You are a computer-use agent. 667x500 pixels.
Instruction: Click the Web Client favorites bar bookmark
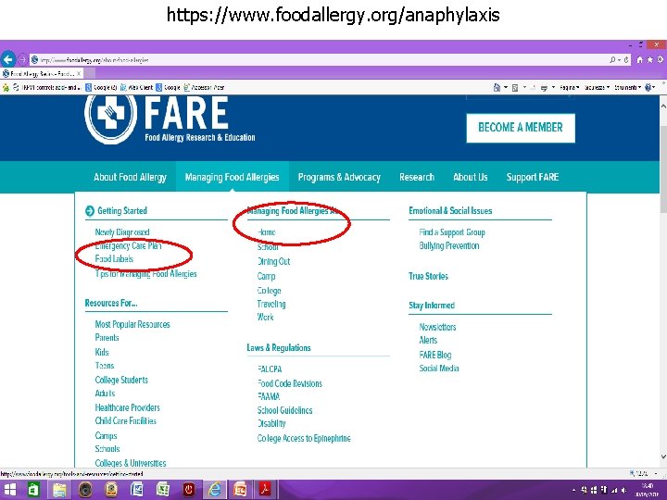point(136,88)
